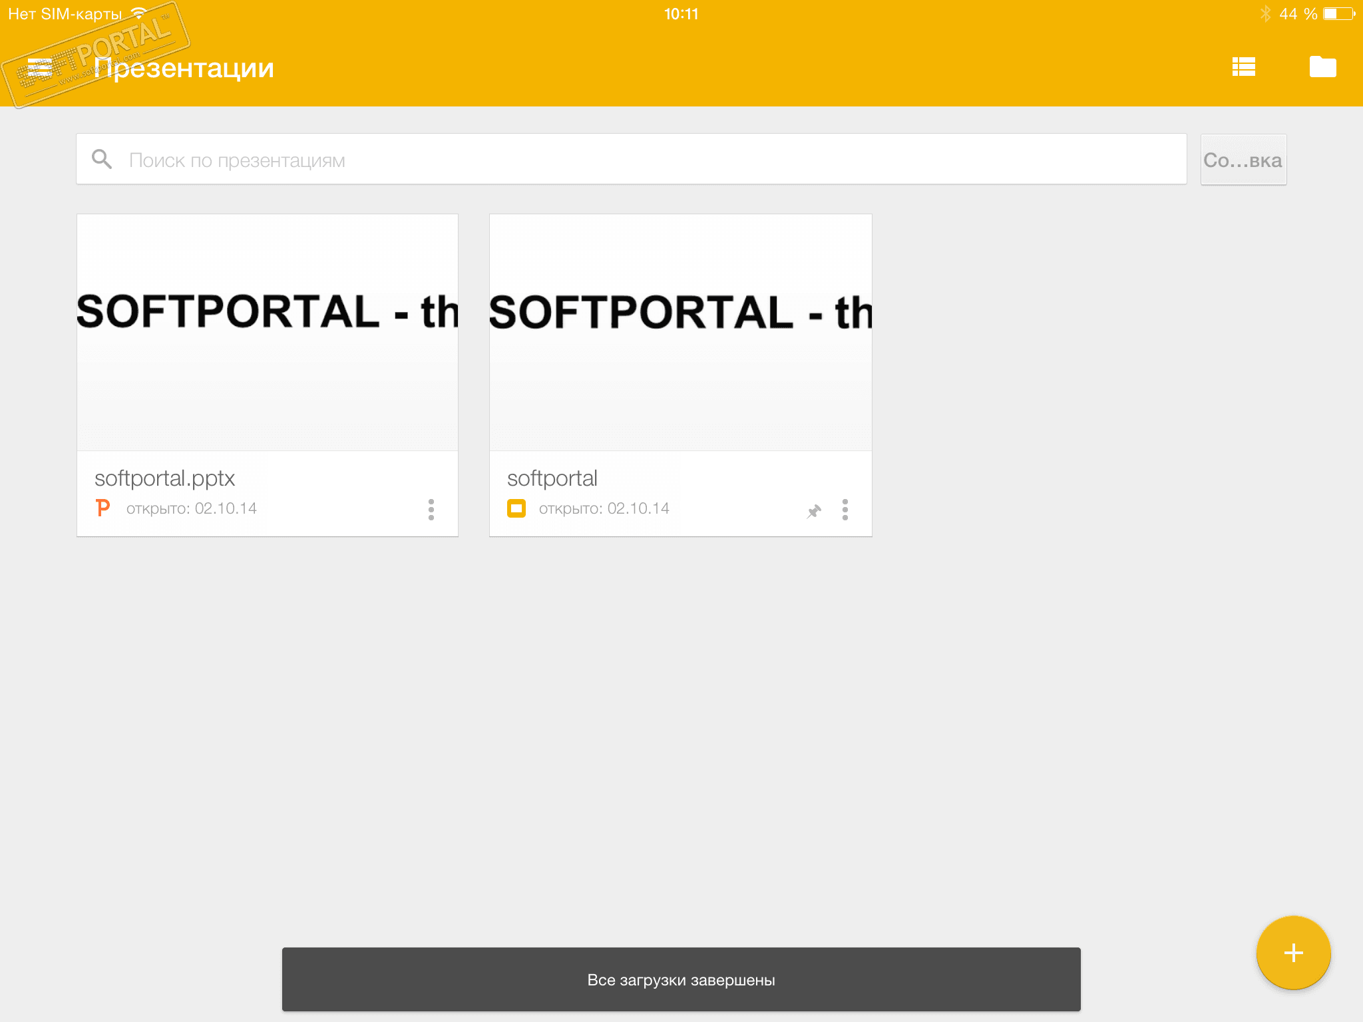Viewport: 1363px width, 1022px height.
Task: Tap the clock in the status bar
Action: [x=681, y=14]
